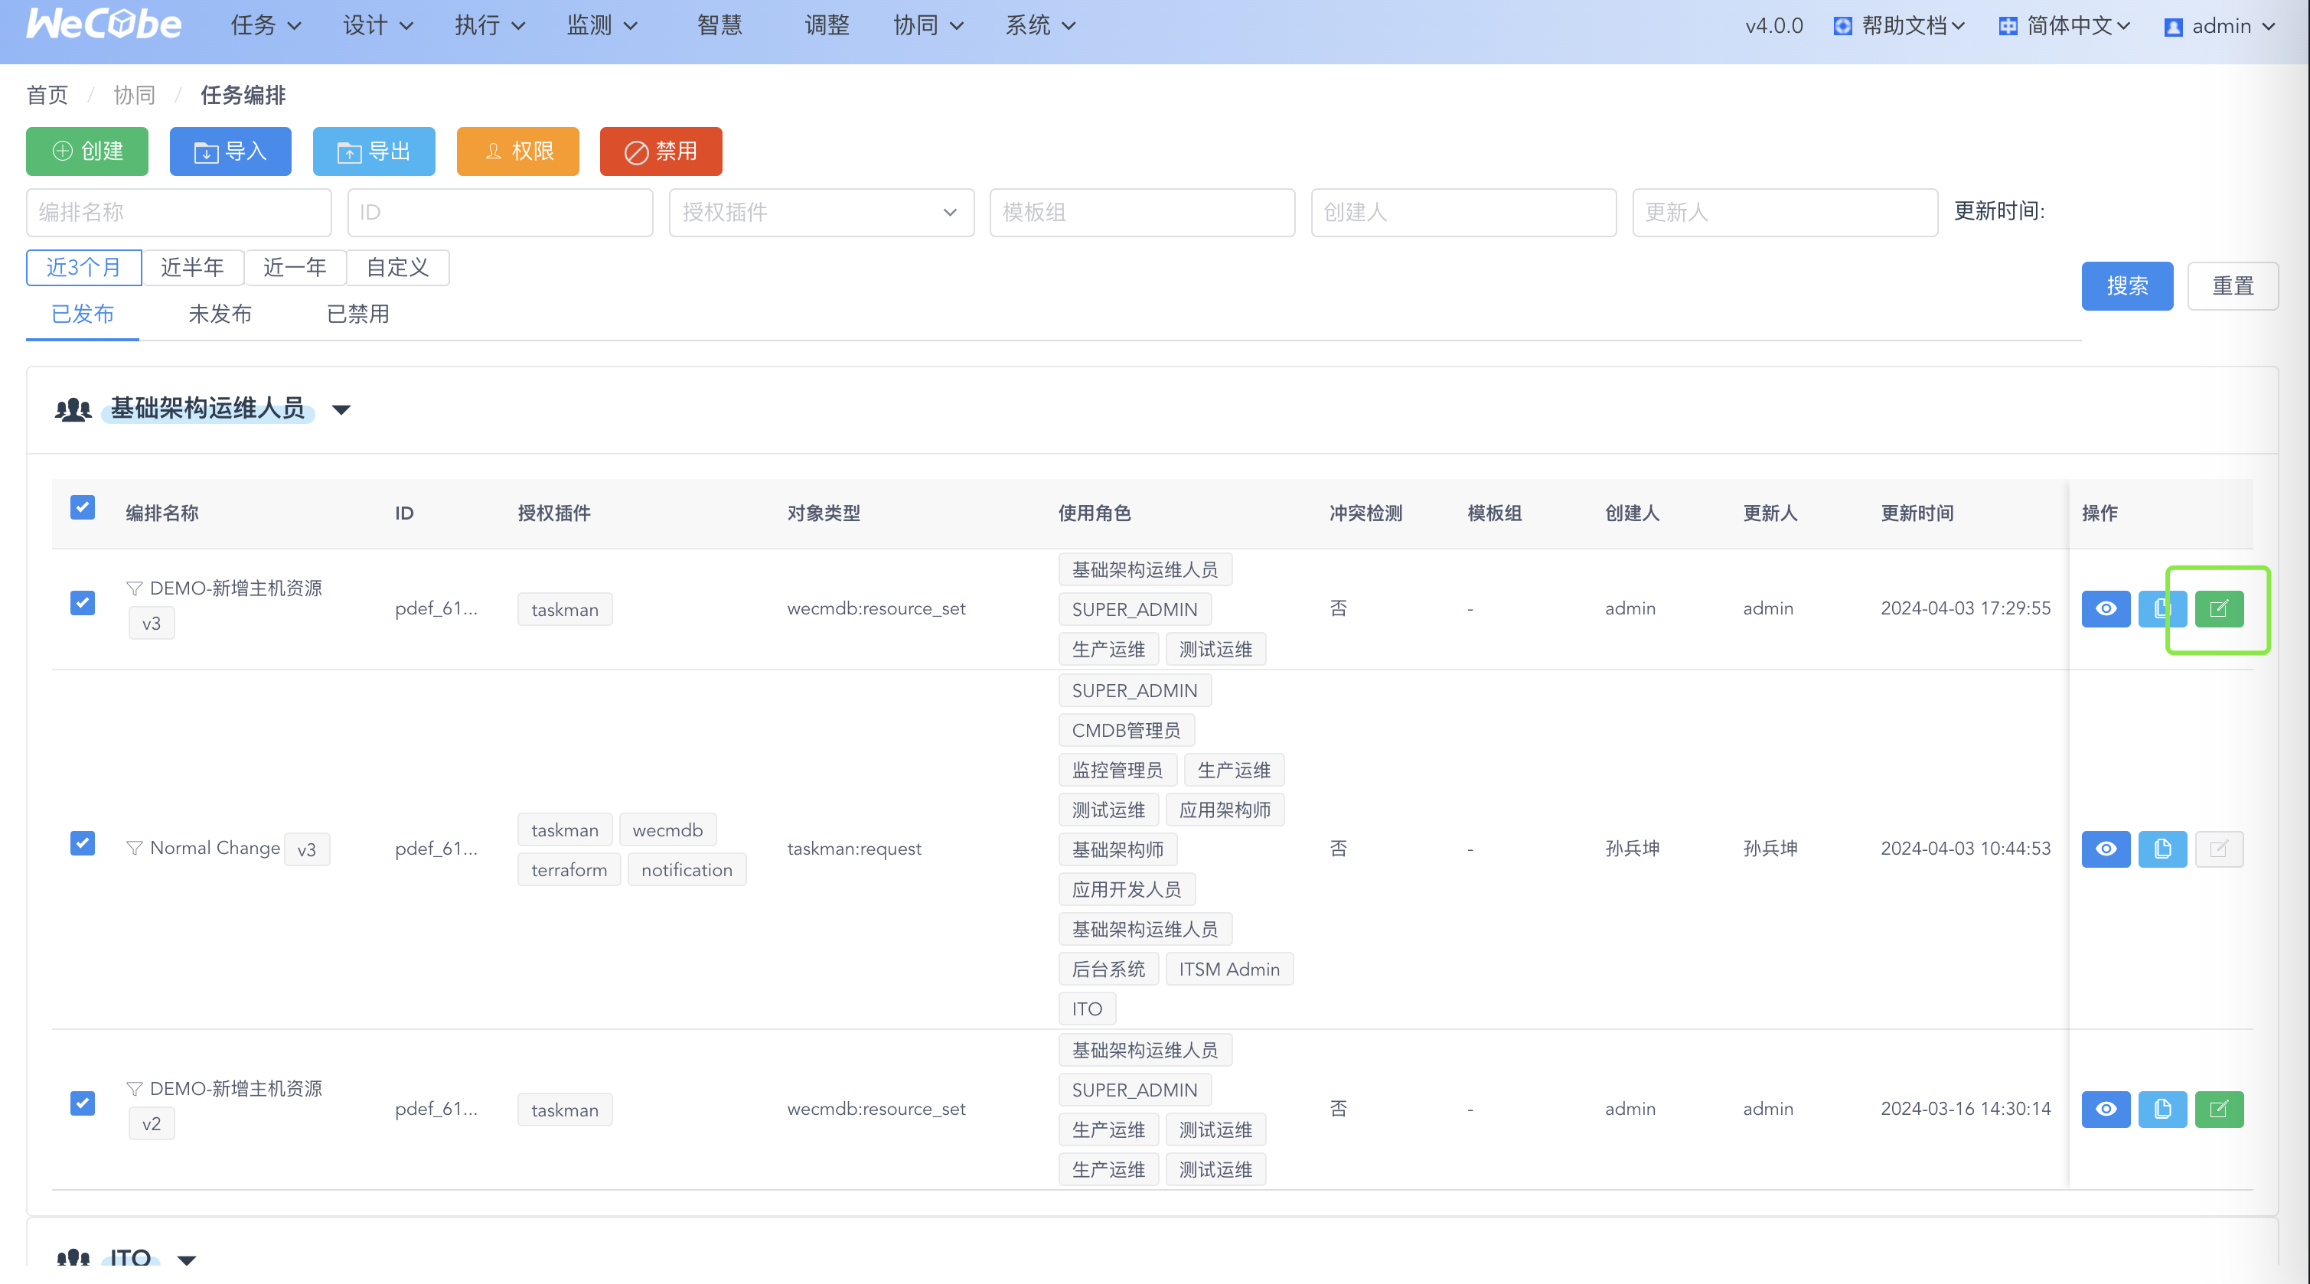
Task: Switch to the 已发布 tab
Action: click(x=83, y=314)
